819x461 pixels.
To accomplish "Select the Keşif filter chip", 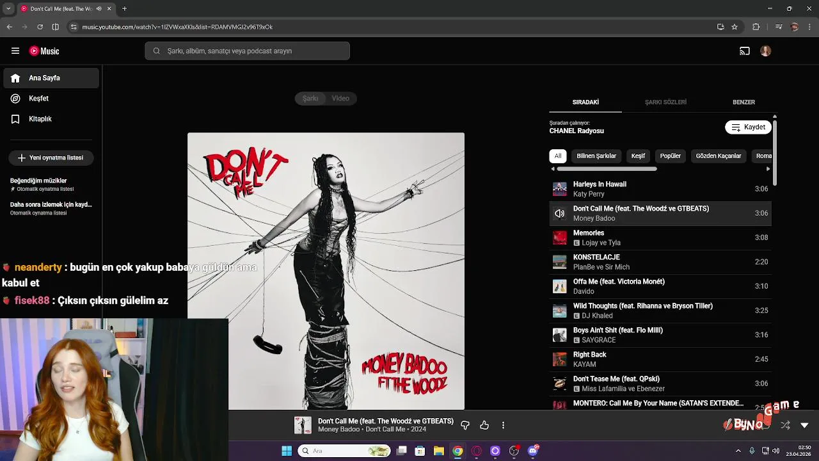I will pos(638,156).
